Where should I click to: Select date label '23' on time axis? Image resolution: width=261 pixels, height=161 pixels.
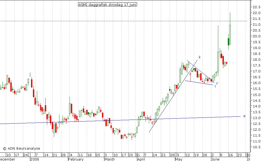point(239,155)
